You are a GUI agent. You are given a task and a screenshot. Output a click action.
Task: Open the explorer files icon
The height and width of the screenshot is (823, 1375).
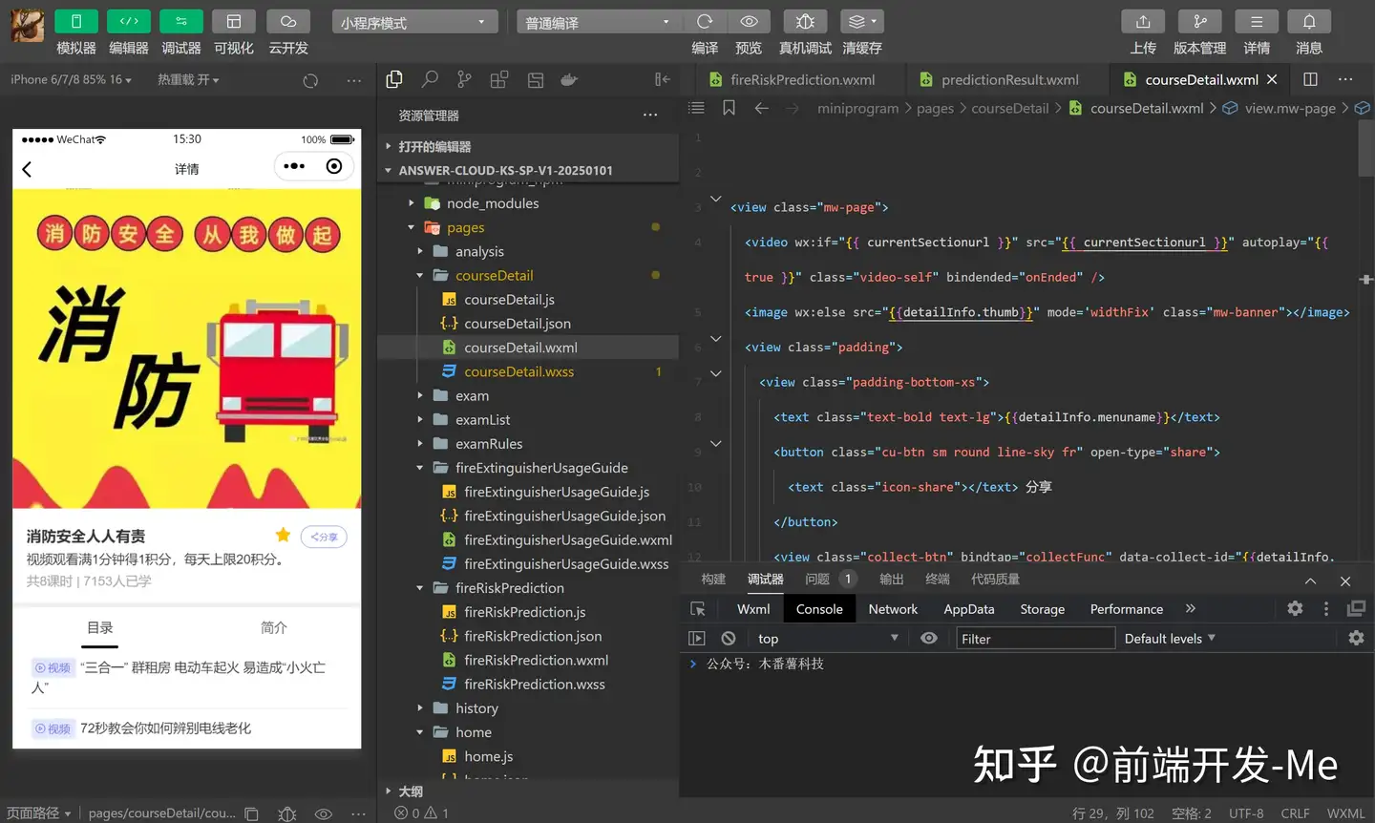(x=394, y=80)
